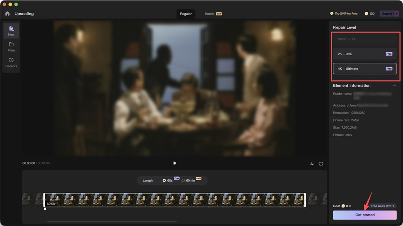Click the selected filmstrip clip range
403x226 pixels.
tap(175, 200)
